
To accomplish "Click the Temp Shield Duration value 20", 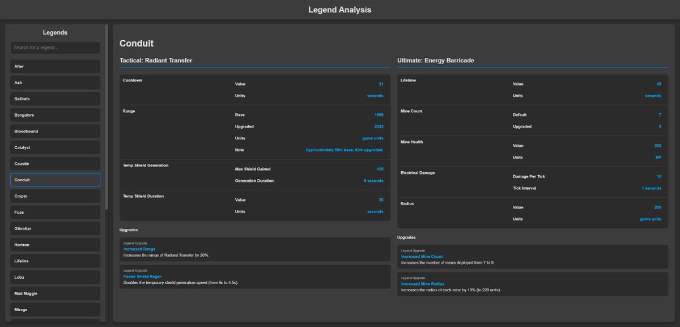I will tap(381, 200).
